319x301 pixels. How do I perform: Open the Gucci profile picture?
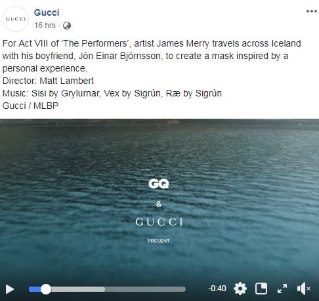pos(16,19)
